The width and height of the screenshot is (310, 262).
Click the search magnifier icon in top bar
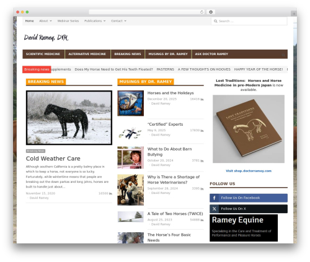(x=216, y=21)
